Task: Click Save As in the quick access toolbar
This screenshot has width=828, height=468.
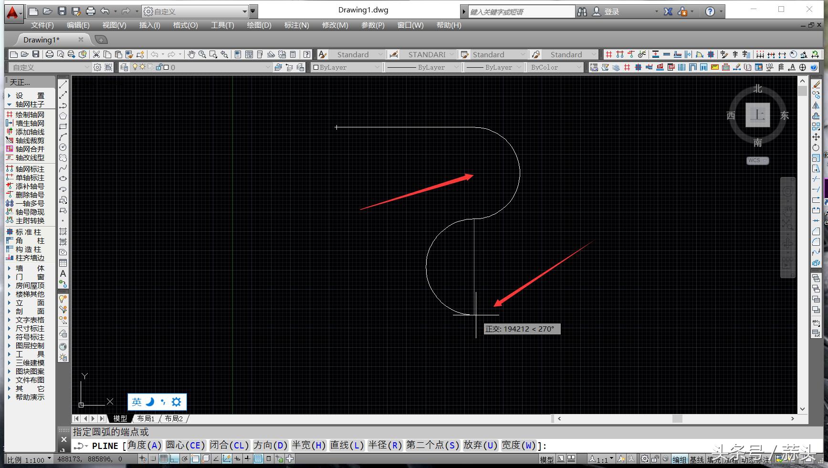Action: click(x=76, y=11)
